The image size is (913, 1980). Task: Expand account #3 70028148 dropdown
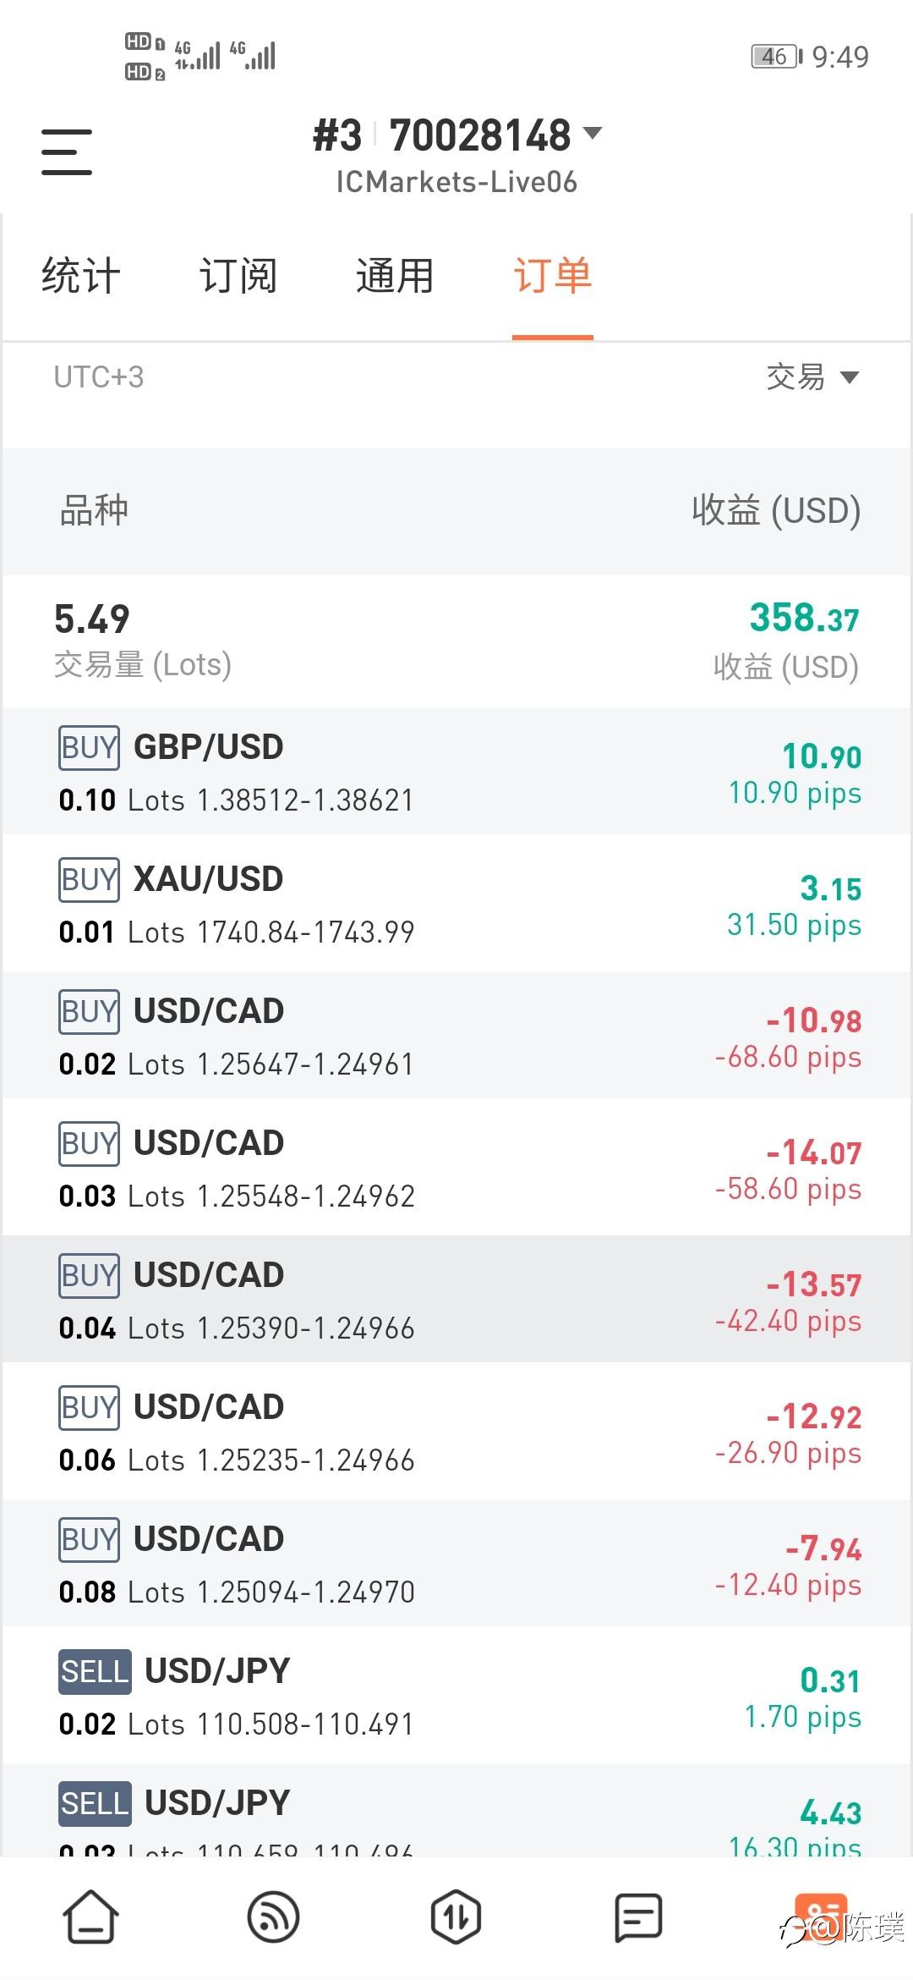(x=593, y=134)
